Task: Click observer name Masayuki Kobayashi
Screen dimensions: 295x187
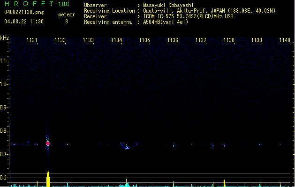Action: (x=168, y=5)
